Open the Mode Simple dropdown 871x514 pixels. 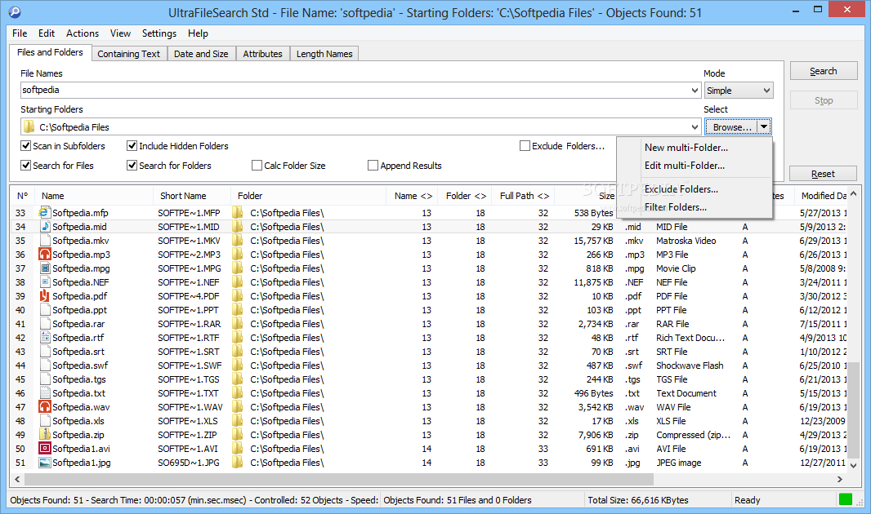pyautogui.click(x=739, y=91)
